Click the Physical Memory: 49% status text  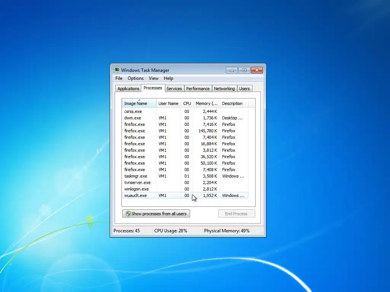(x=227, y=231)
